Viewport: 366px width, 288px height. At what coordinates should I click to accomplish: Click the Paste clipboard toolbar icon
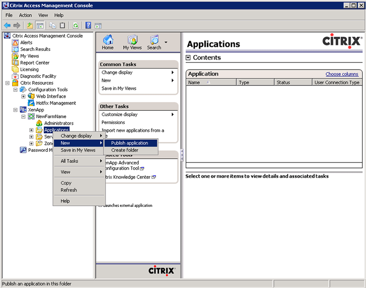[62, 25]
